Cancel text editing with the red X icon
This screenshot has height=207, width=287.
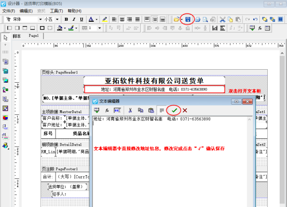[x=185, y=110]
